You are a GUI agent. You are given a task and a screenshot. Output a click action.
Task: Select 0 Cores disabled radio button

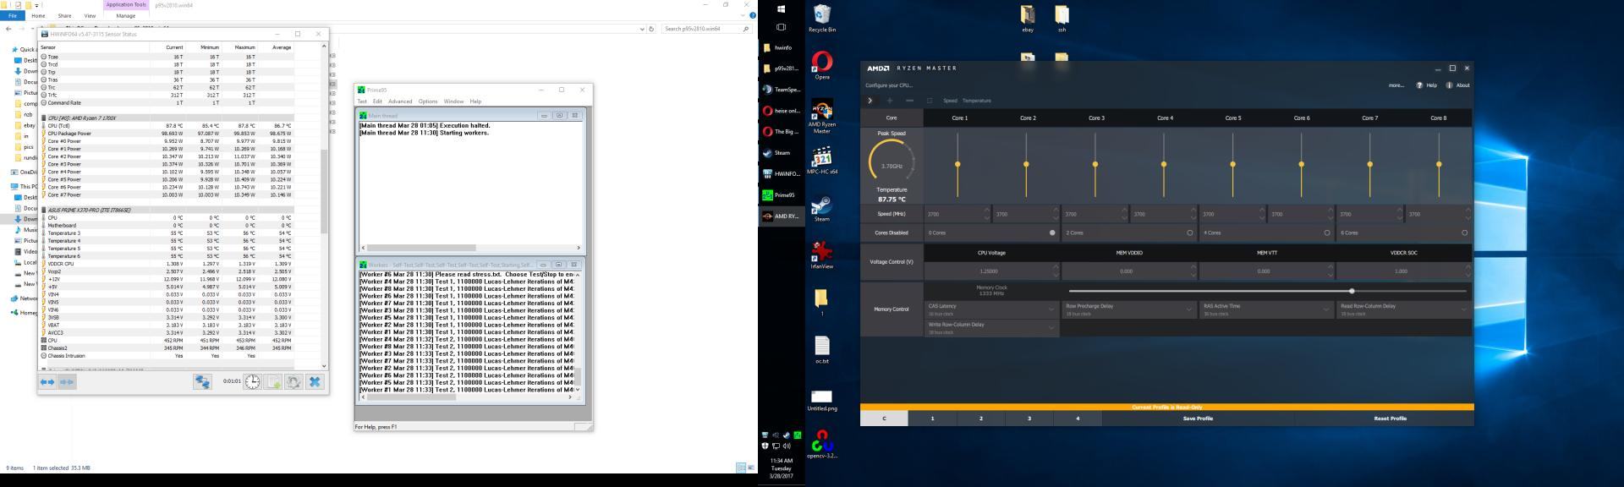pyautogui.click(x=1052, y=233)
